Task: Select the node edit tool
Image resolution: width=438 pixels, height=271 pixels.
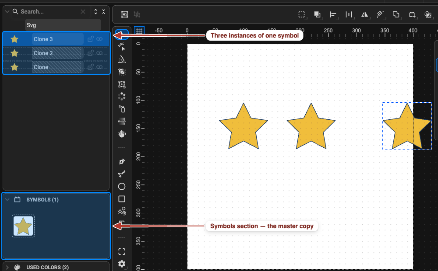Action: tap(121, 47)
